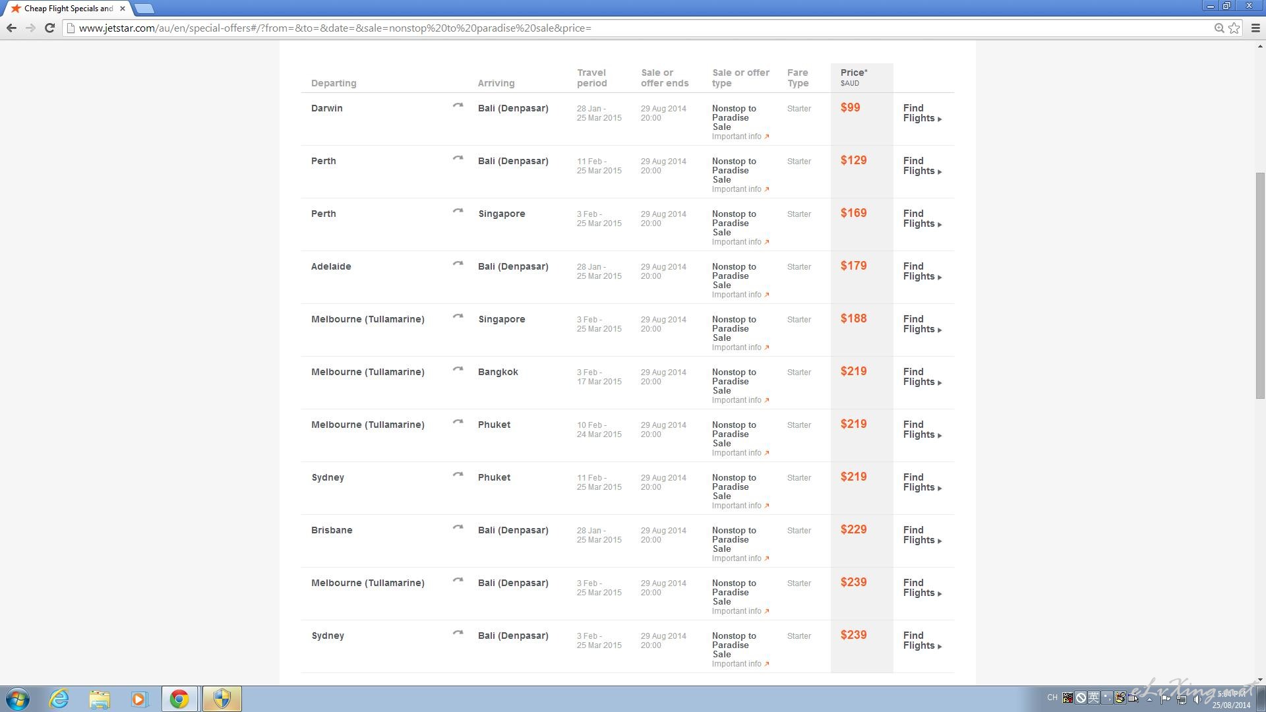The image size is (1266, 712).
Task: Find Flights from Perth to Bali for $129
Action: pyautogui.click(x=922, y=165)
